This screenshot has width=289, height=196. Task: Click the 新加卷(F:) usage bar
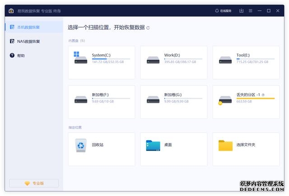click(111, 98)
